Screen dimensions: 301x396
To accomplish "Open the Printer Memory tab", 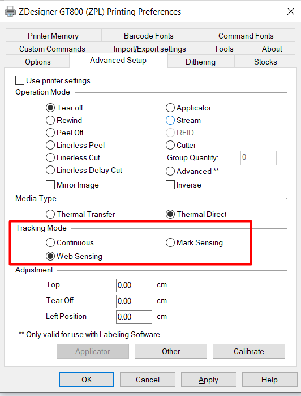I will 53,36.
